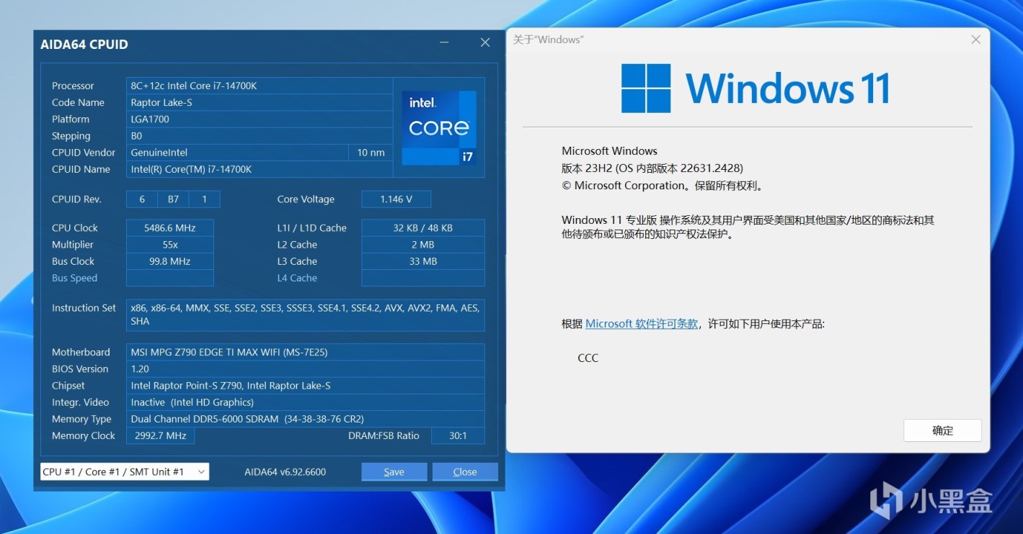Click the CPUID Rev. value B7
Image resolution: width=1023 pixels, height=534 pixels.
(174, 199)
